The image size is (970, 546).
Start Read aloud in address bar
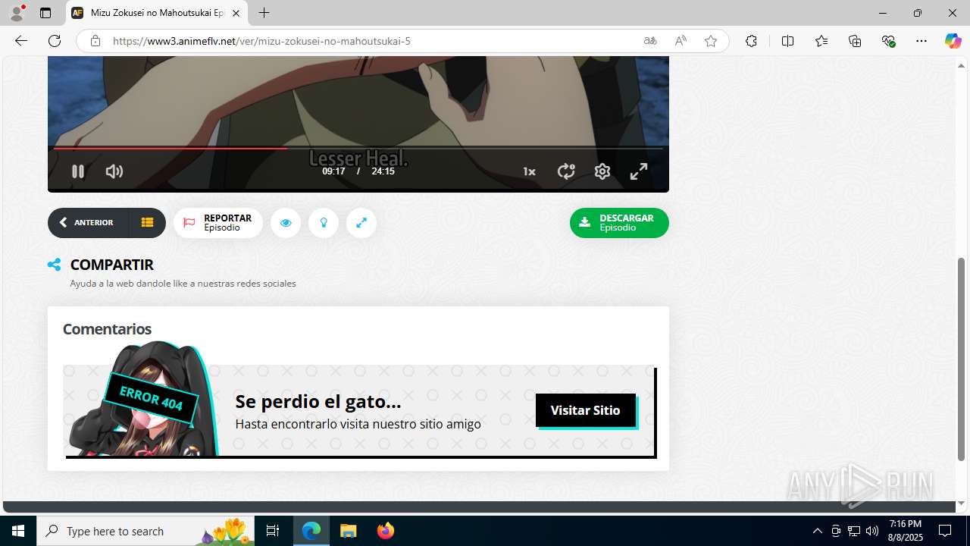point(681,41)
